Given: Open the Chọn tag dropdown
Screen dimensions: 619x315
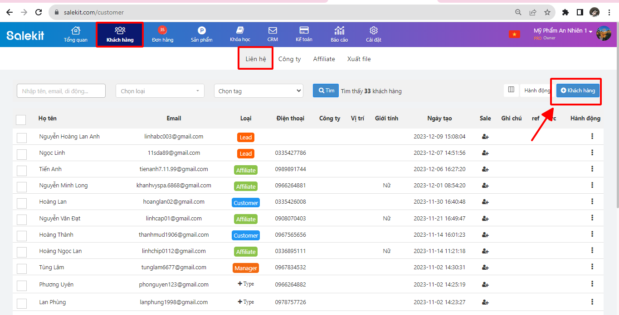Looking at the screenshot, I should coord(258,91).
